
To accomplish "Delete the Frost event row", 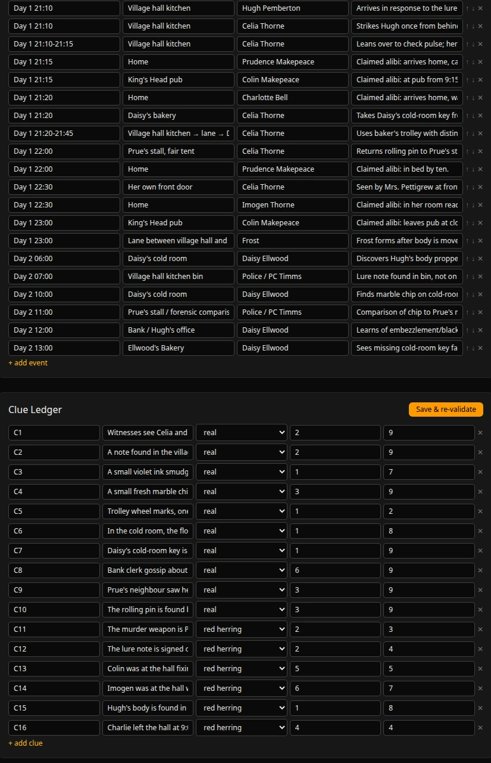I will pyautogui.click(x=480, y=241).
